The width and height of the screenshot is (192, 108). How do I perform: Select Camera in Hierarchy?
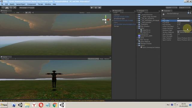(116, 15)
